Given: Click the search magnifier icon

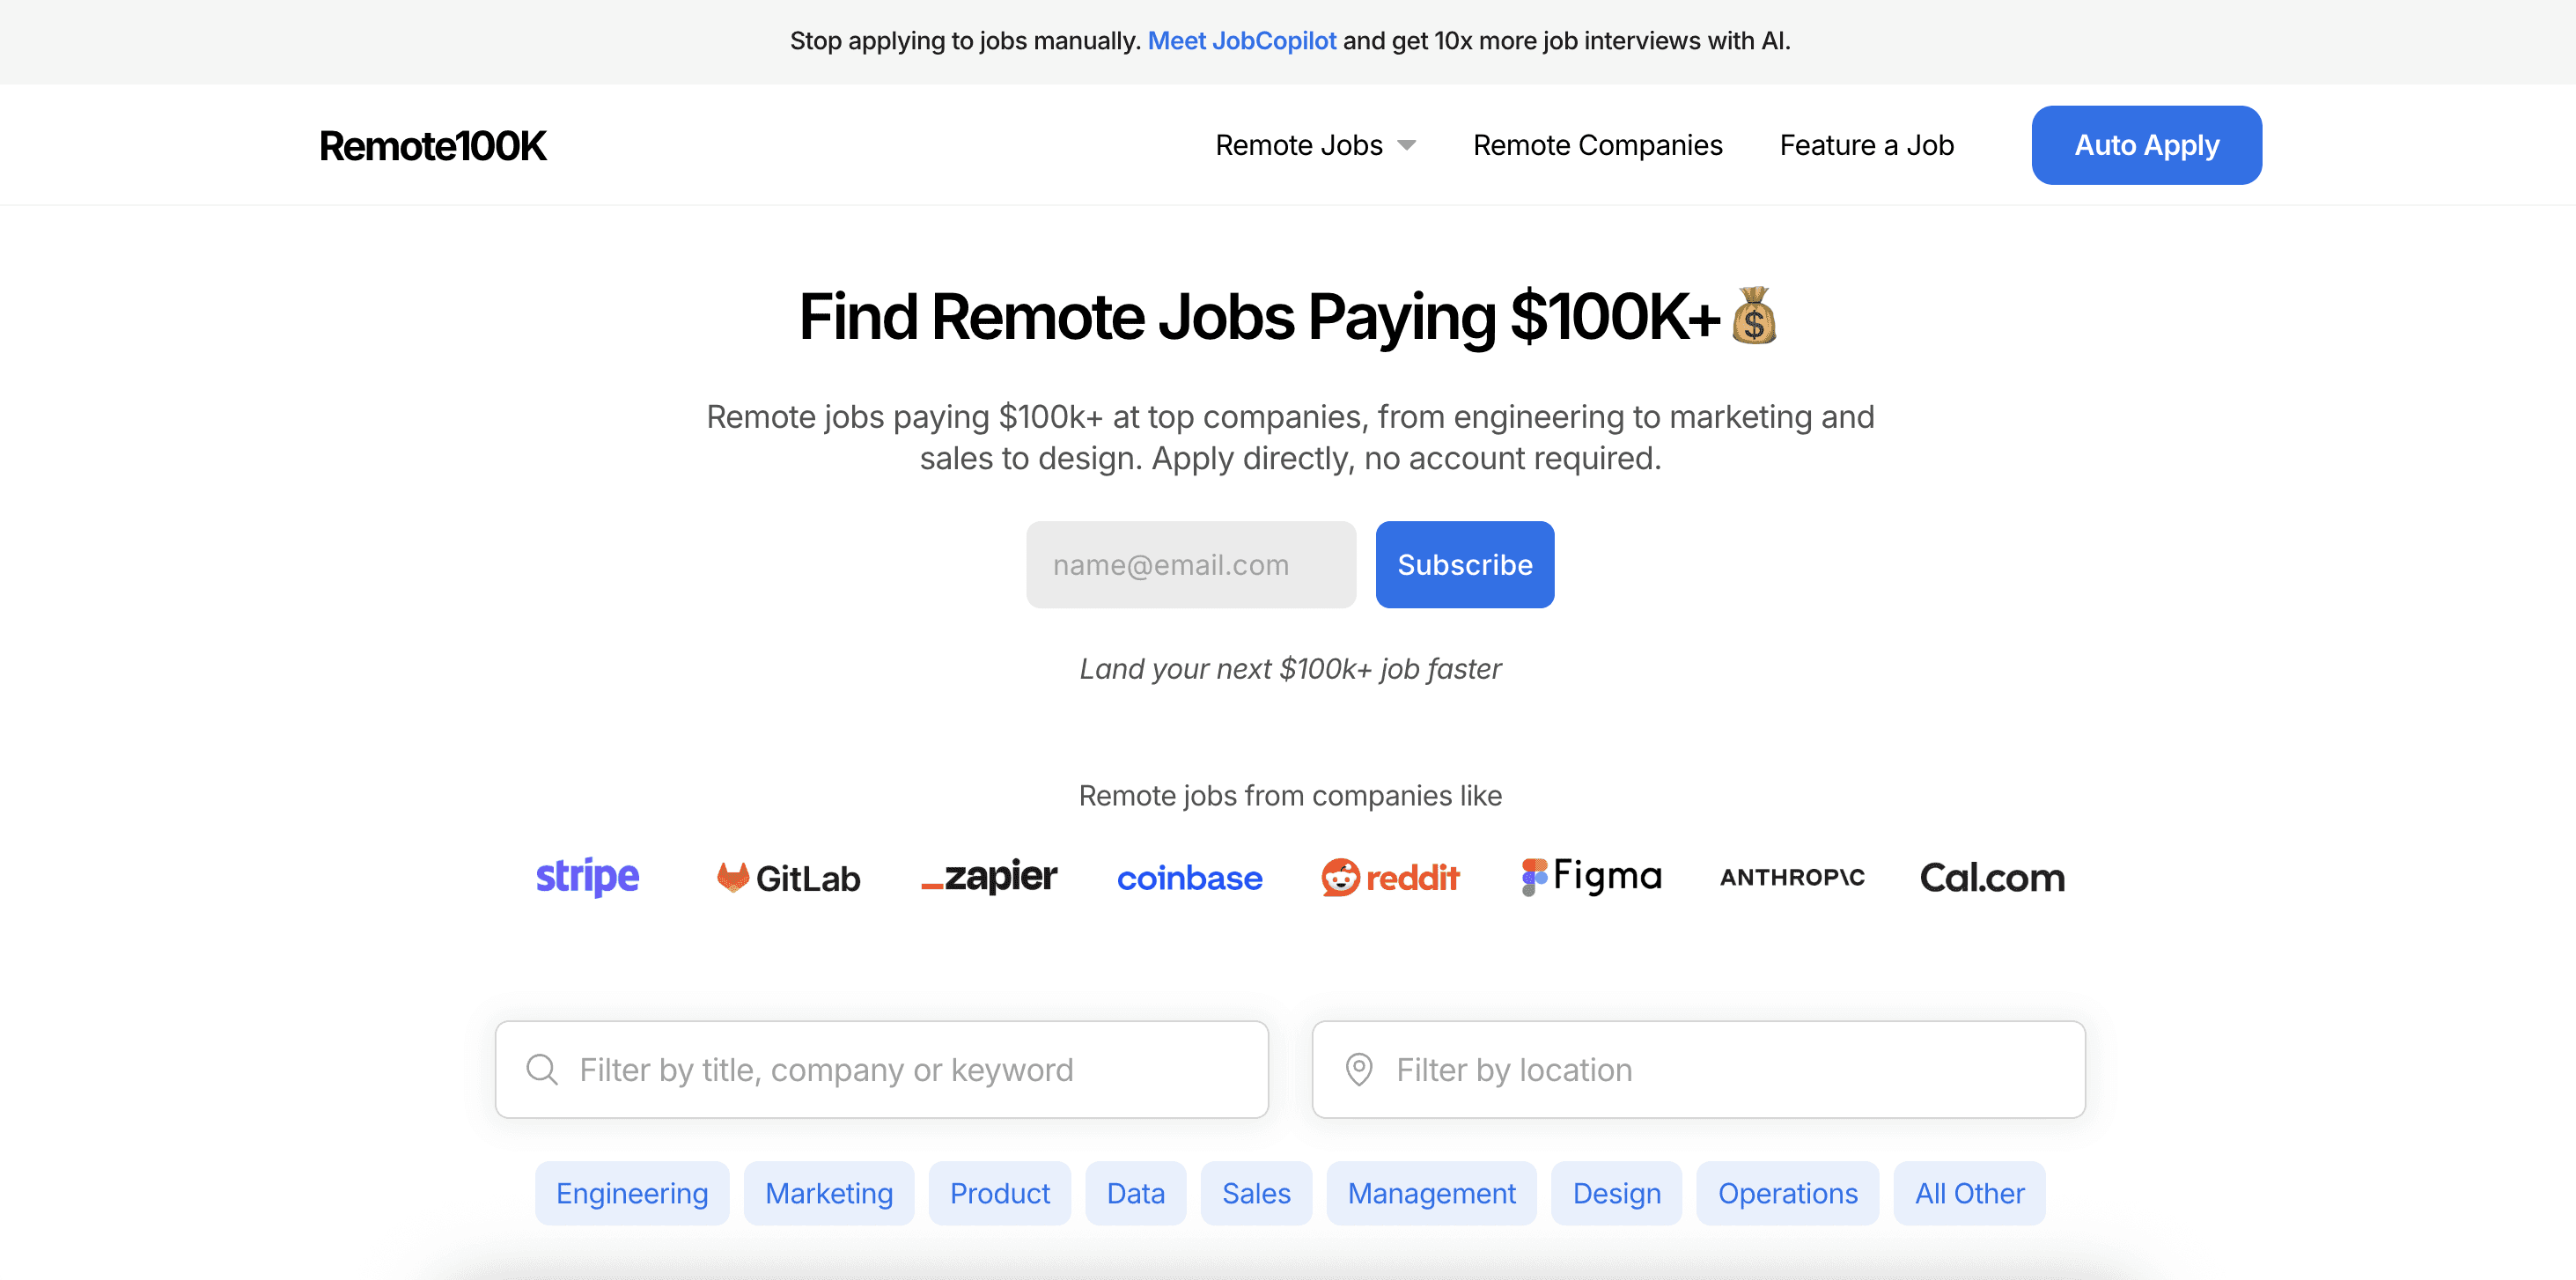Looking at the screenshot, I should [541, 1069].
